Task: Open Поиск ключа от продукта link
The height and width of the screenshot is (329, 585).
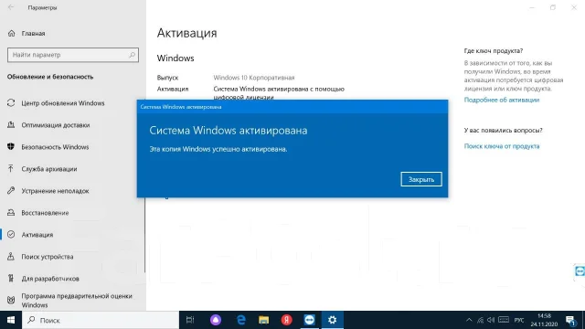Action: (502, 146)
